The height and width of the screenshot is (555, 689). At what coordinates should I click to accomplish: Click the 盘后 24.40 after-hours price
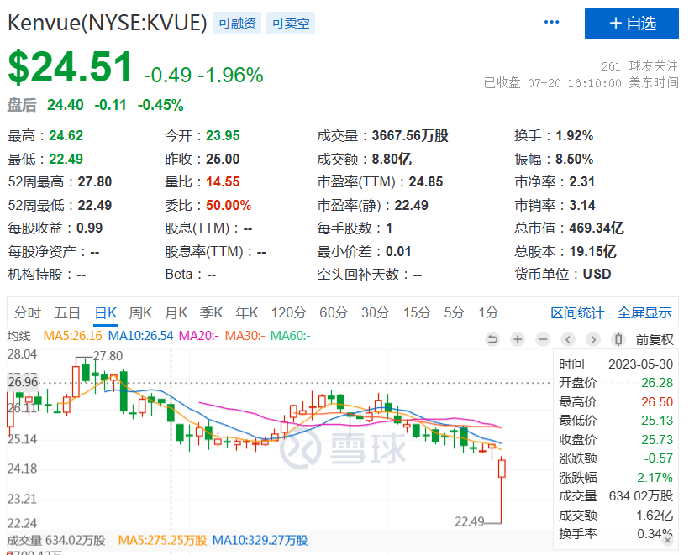point(65,105)
